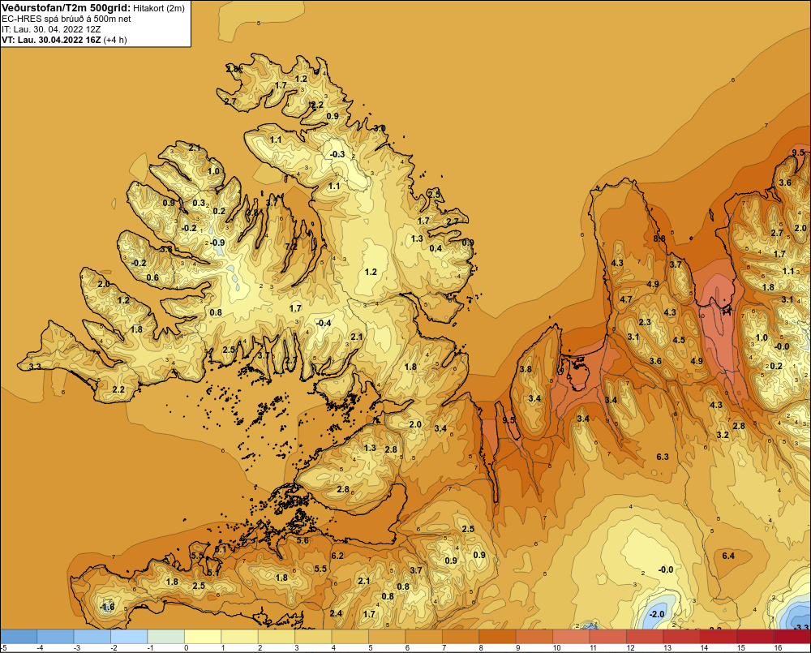Click the '-1' tick label on the legend

151,648
